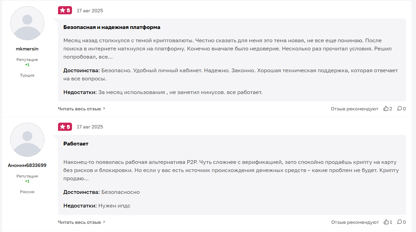Open comments on mkmersin's review

(x=400, y=109)
